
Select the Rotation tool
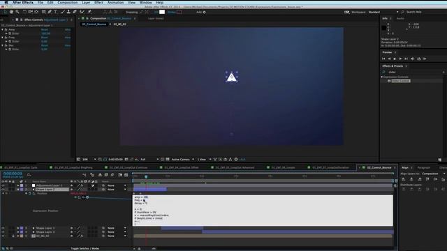(x=24, y=12)
